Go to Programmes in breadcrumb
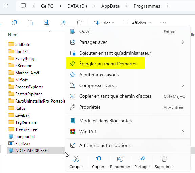The width and height of the screenshot is (195, 173). (x=147, y=6)
